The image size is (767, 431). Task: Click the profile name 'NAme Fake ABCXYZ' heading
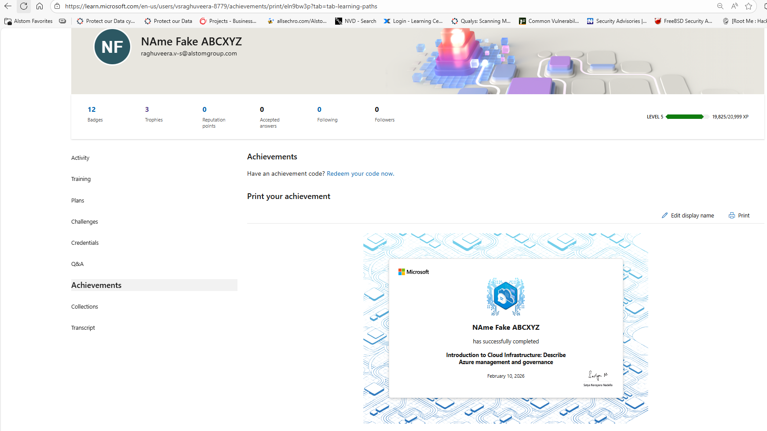(191, 41)
